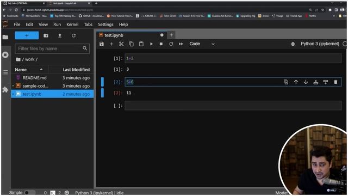Insert a cell above from cell toolbar

(x=315, y=82)
